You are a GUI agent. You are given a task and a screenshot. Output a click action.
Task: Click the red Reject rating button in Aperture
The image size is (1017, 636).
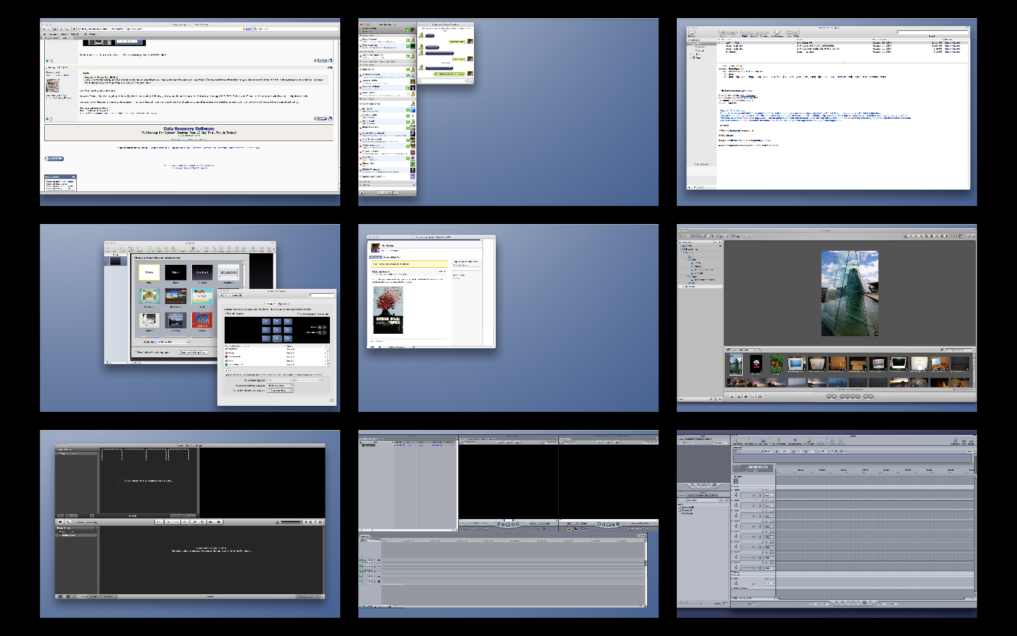tap(842, 397)
